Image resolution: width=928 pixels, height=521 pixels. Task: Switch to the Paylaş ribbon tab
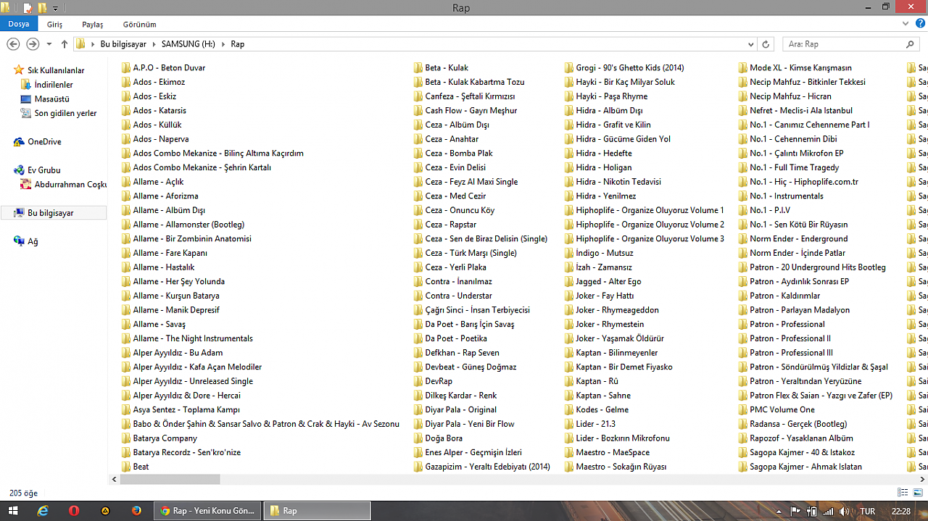point(93,24)
